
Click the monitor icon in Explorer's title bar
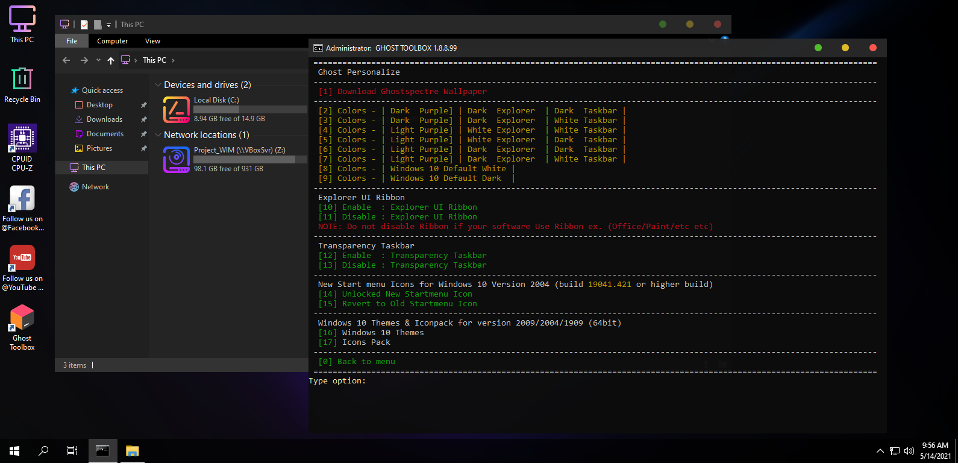[64, 25]
